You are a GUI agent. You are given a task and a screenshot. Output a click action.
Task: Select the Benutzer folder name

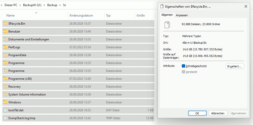coord(14,32)
